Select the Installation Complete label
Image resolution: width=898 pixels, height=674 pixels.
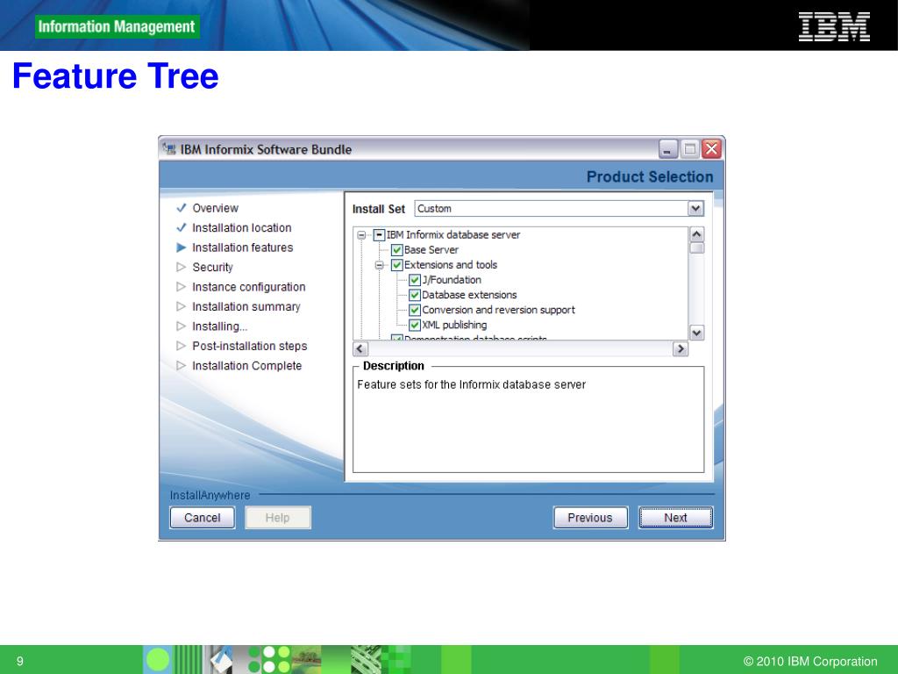246,366
